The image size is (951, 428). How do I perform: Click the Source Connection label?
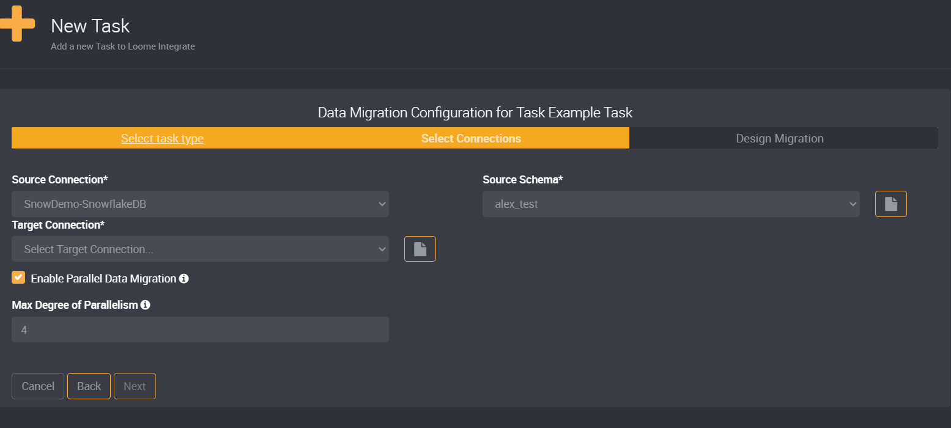click(x=60, y=180)
